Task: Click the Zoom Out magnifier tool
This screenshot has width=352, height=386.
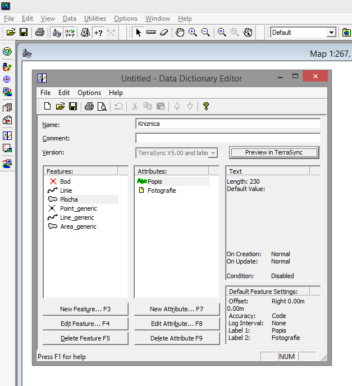Action: pyautogui.click(x=205, y=32)
